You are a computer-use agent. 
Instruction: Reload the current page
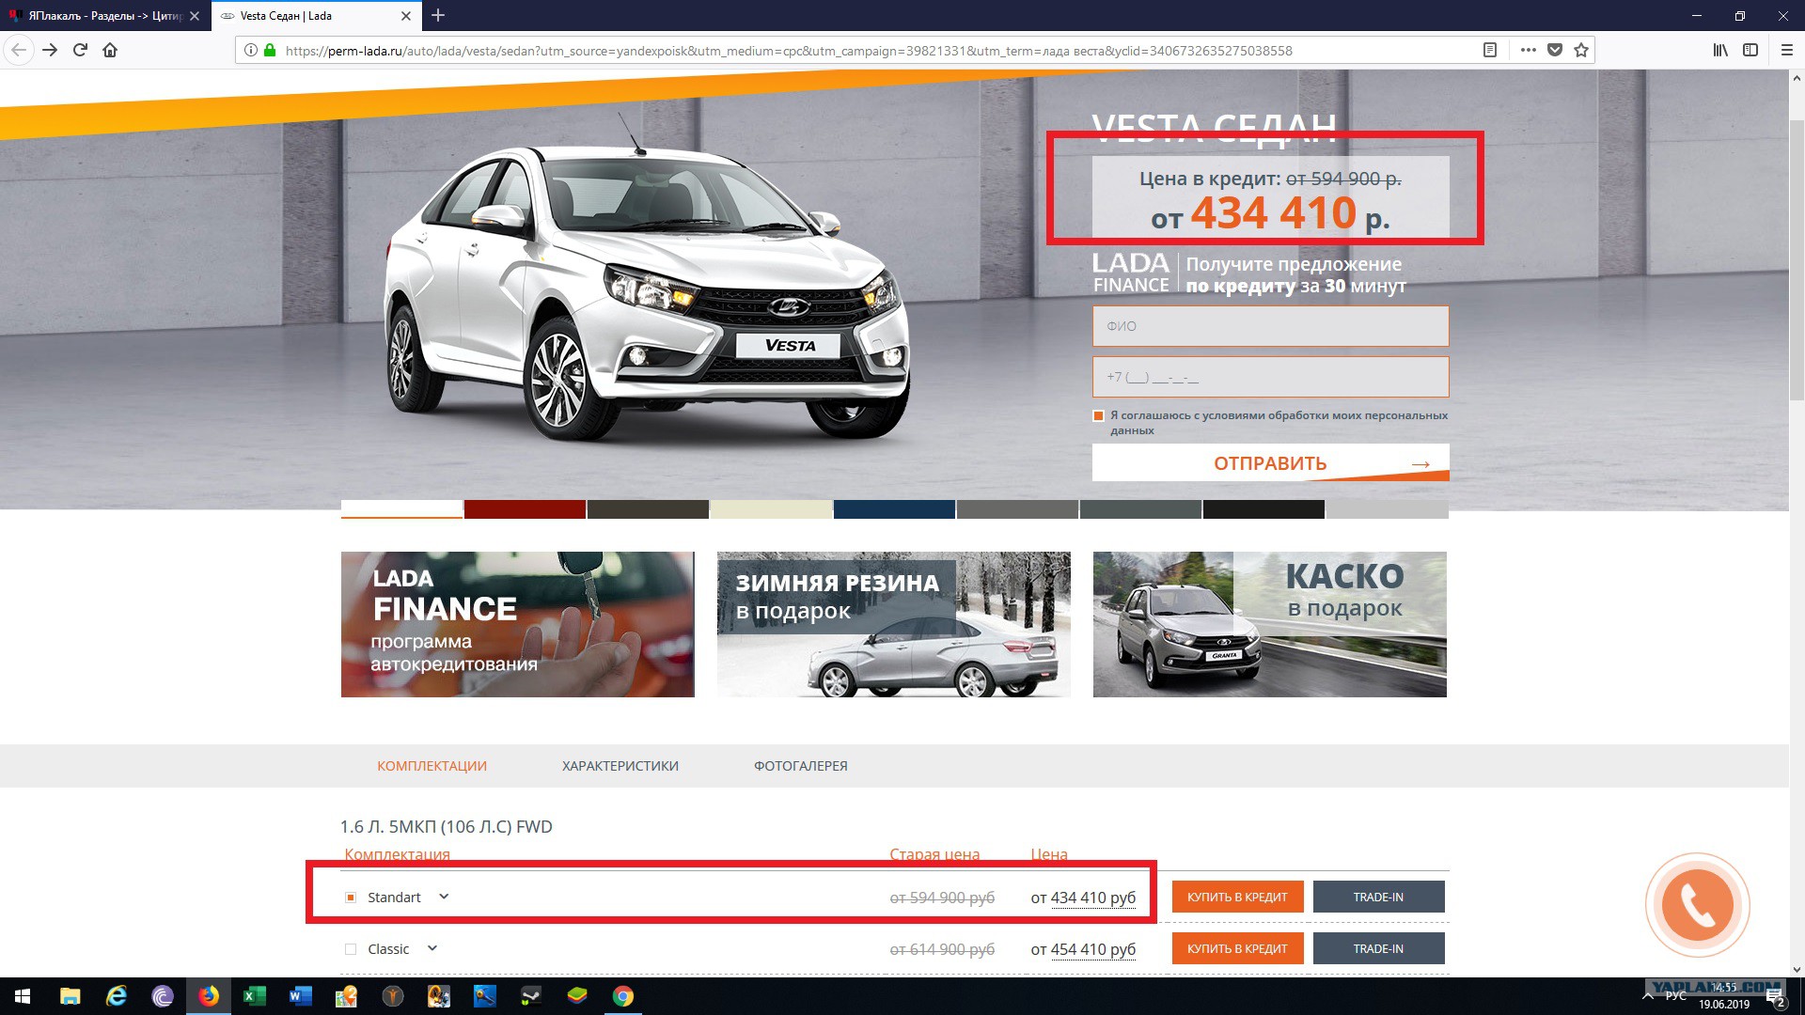[80, 51]
